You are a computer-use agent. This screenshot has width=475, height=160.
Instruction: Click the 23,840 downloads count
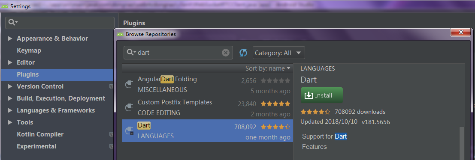coord(247,104)
